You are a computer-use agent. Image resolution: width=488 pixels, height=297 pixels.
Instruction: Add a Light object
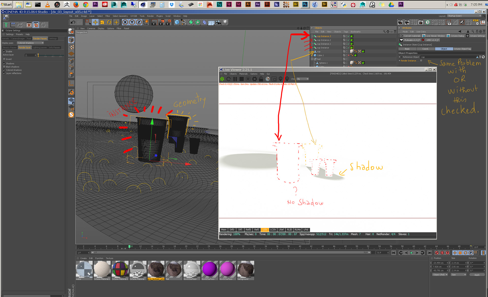(x=225, y=22)
